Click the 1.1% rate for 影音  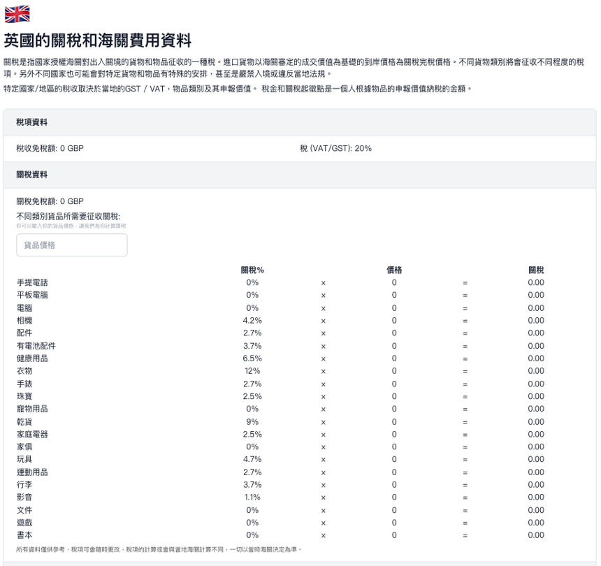pyautogui.click(x=252, y=497)
